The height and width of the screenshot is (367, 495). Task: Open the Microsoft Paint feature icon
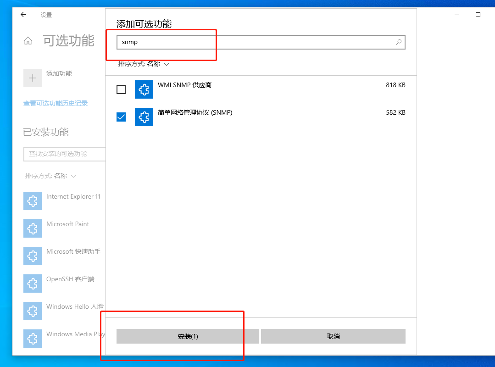[x=33, y=228]
